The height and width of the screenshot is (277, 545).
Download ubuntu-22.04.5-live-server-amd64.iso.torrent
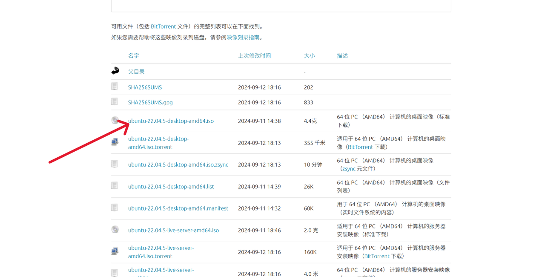point(161,252)
